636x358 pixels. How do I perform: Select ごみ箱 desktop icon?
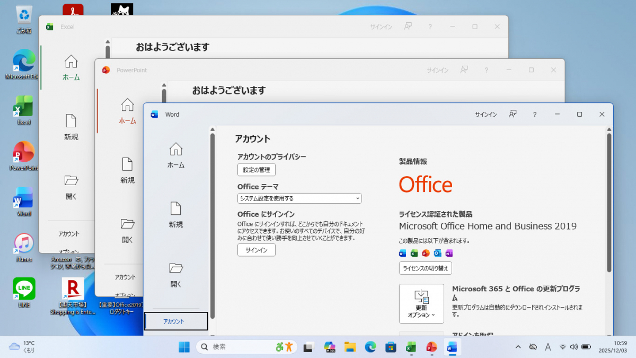24,20
